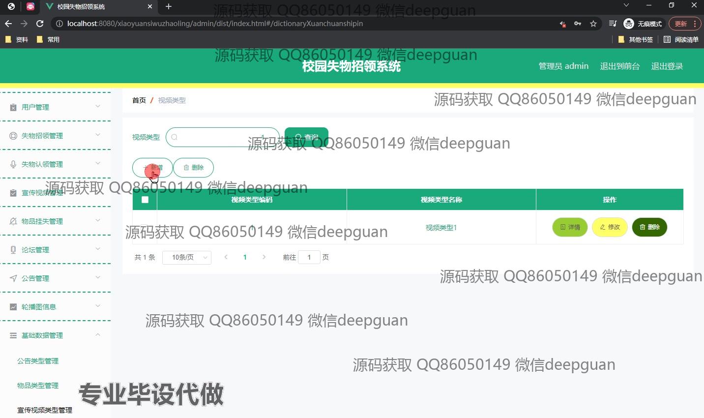Click the 视频类型 search input field
Screen dimensions: 704x418
point(222,137)
